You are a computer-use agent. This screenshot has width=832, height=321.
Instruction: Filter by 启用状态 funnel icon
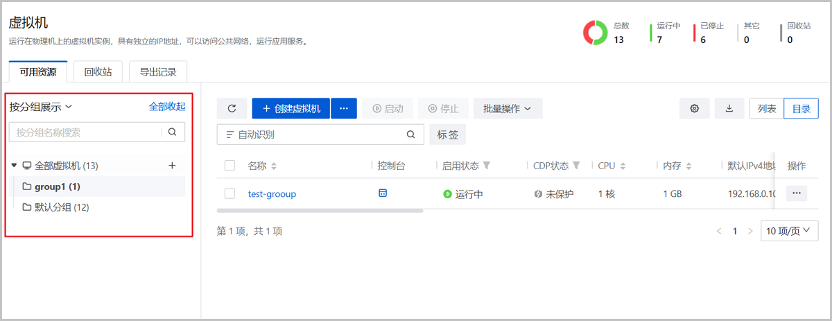487,166
